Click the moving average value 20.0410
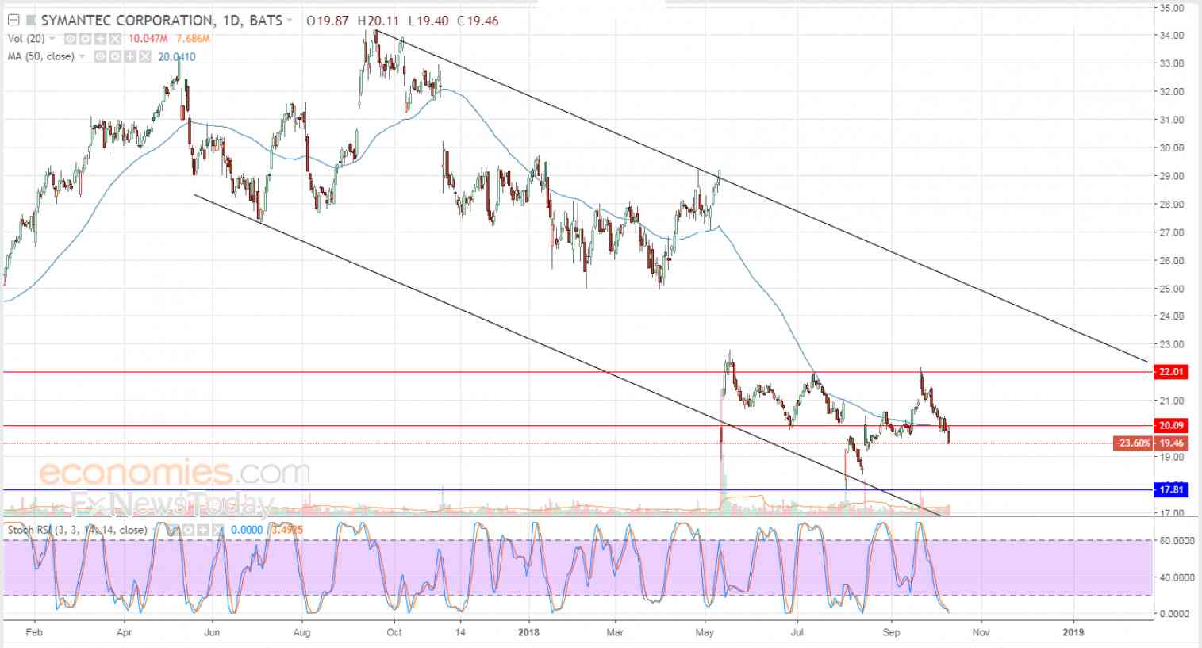This screenshot has height=648, width=1202. pos(177,56)
